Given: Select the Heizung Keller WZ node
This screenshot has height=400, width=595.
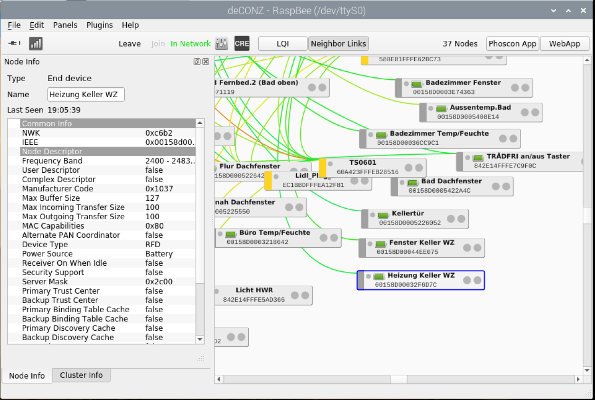Looking at the screenshot, I should click(x=421, y=280).
